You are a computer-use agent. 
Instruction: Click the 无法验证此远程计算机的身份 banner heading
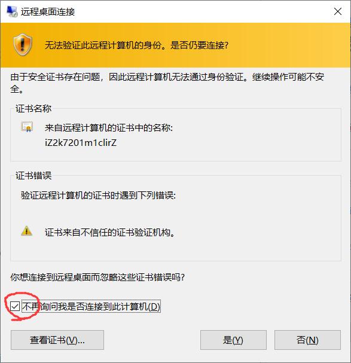click(x=136, y=45)
